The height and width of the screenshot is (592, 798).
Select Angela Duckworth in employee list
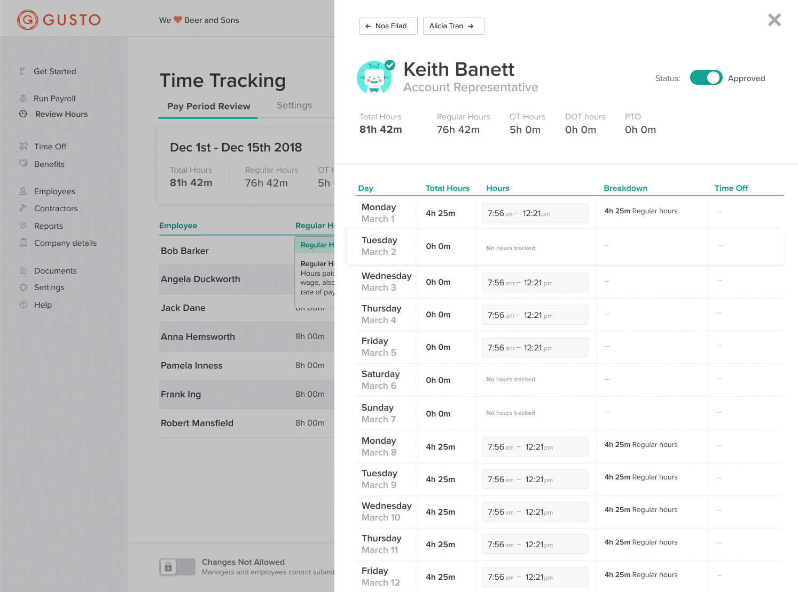[200, 279]
